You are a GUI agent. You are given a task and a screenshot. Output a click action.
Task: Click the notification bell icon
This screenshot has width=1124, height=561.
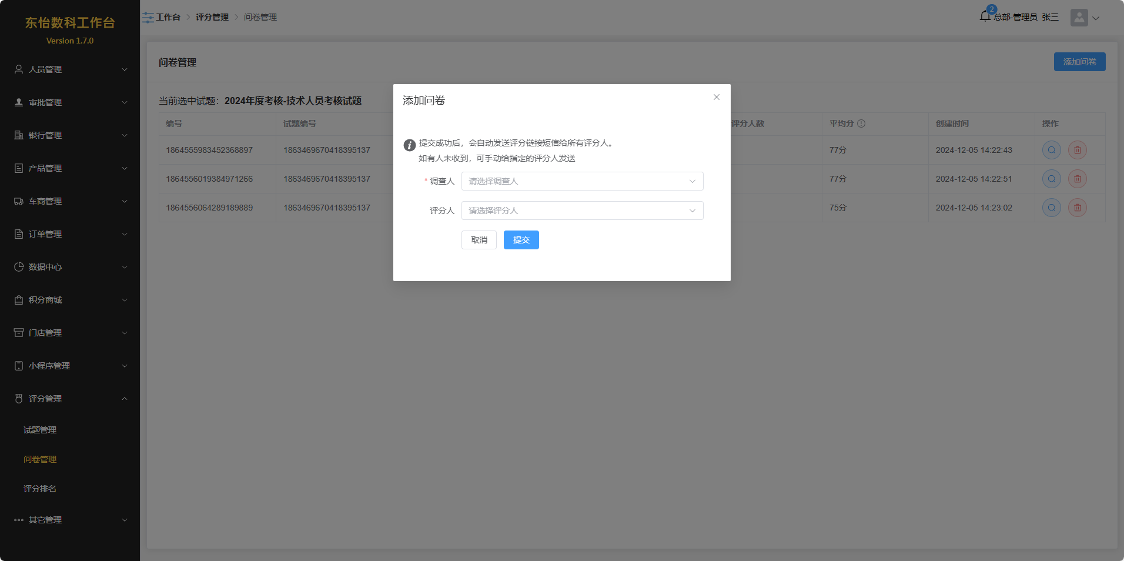(985, 16)
